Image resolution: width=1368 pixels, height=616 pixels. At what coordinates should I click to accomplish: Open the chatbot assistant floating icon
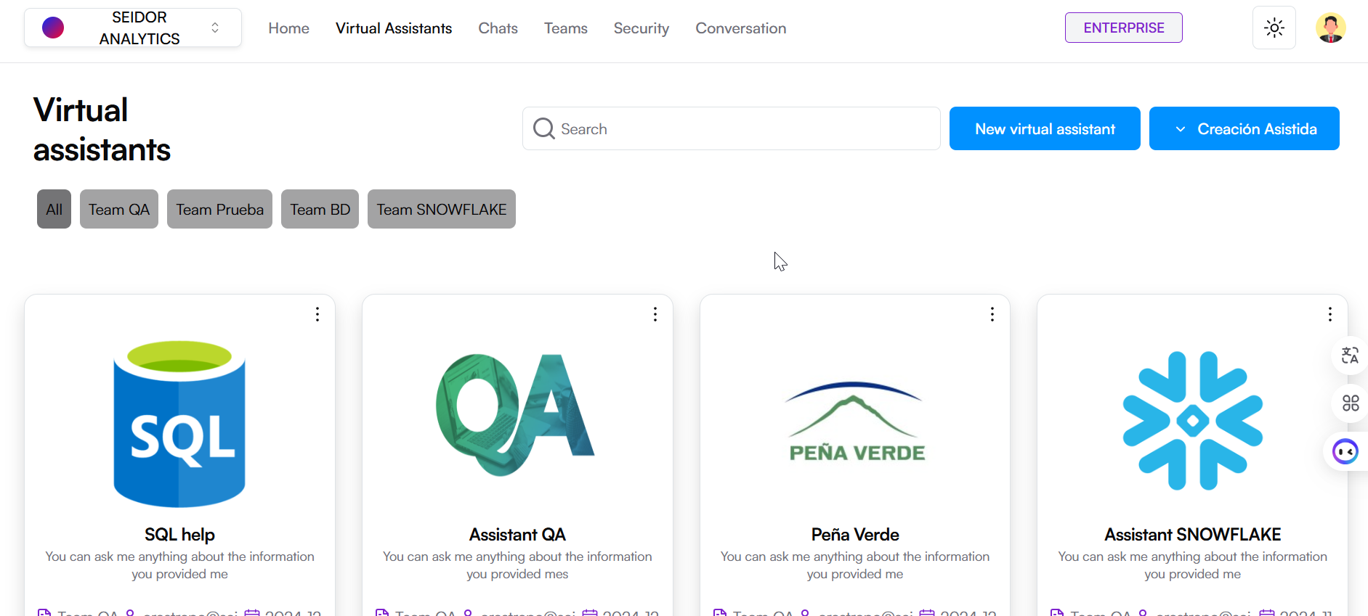pos(1345,452)
